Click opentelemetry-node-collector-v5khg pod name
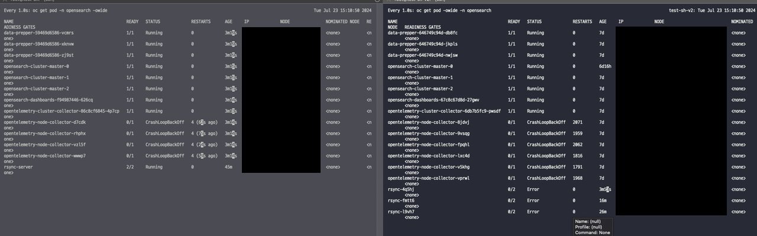This screenshot has width=757, height=236. coord(429,168)
